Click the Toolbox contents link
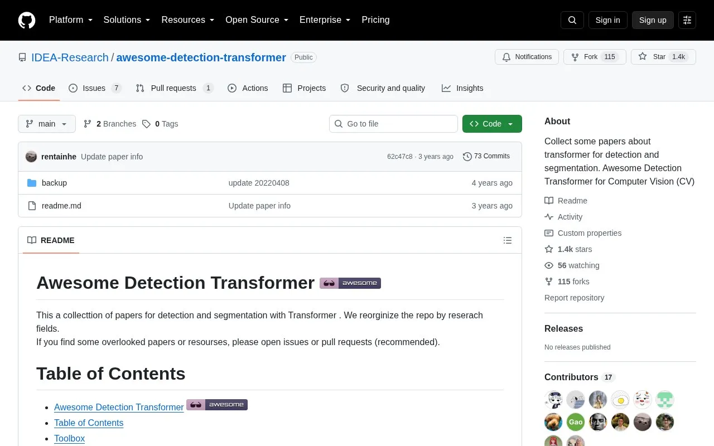Viewport: 714px width, 446px height. [x=69, y=438]
